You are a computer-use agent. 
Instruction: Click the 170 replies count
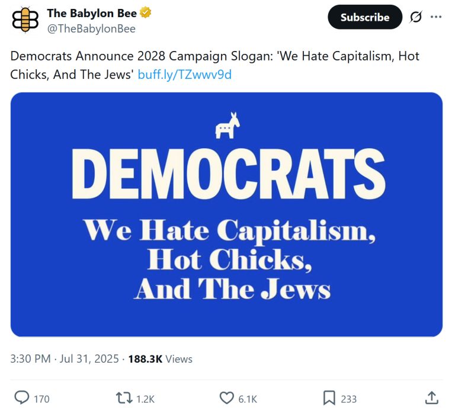41,399
